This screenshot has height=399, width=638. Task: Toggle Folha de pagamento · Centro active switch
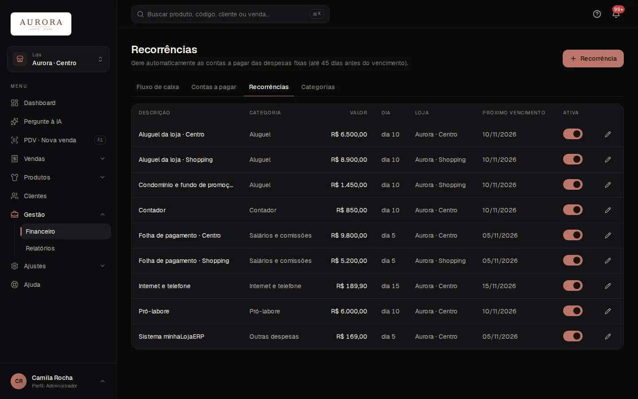(x=573, y=235)
